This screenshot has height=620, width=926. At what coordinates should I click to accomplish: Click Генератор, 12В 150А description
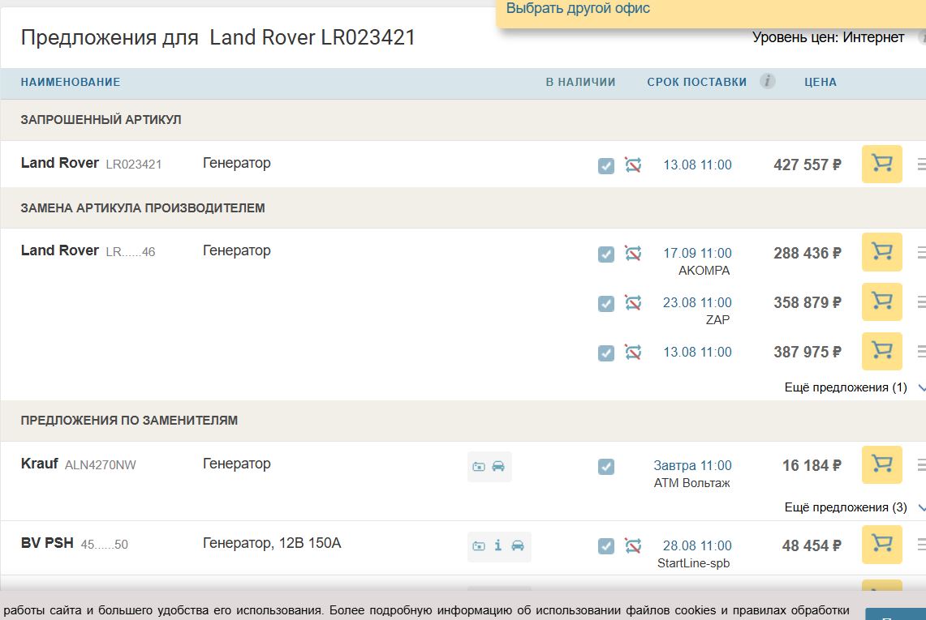[x=272, y=543]
